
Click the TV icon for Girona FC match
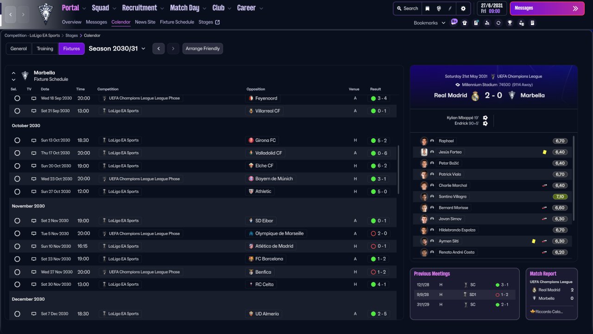tap(34, 141)
